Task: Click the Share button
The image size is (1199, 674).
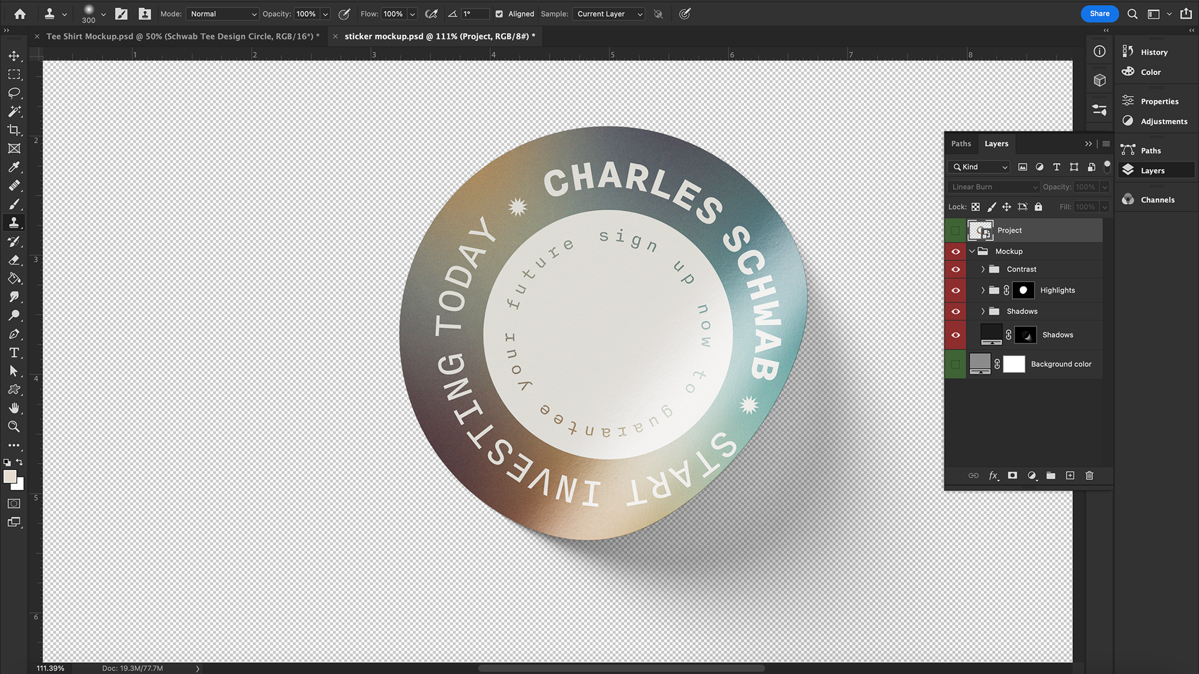Action: [x=1100, y=14]
